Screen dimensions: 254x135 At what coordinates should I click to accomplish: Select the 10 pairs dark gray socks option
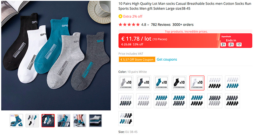[144, 83]
